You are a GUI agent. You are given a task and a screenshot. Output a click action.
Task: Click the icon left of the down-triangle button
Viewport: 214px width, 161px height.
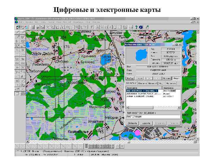point(118,146)
